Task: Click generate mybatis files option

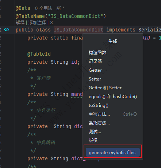Action: pos(113,152)
